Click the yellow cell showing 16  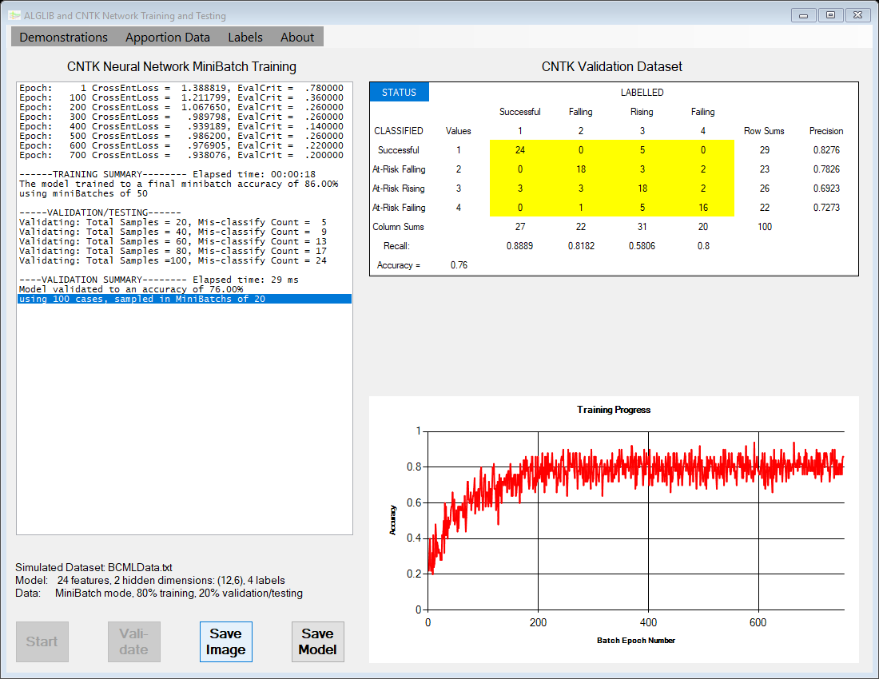click(x=703, y=207)
